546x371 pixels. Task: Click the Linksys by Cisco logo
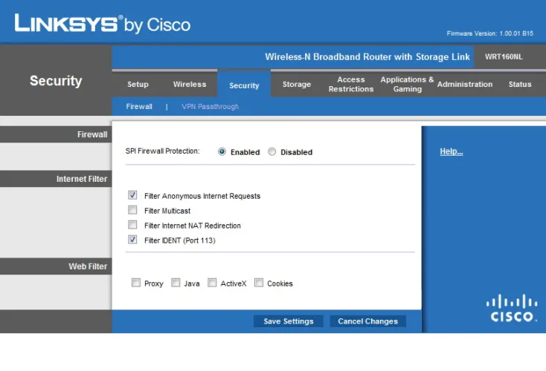click(x=102, y=24)
